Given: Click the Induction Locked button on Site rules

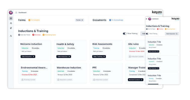Looking at the screenshot, I should coord(136,57).
